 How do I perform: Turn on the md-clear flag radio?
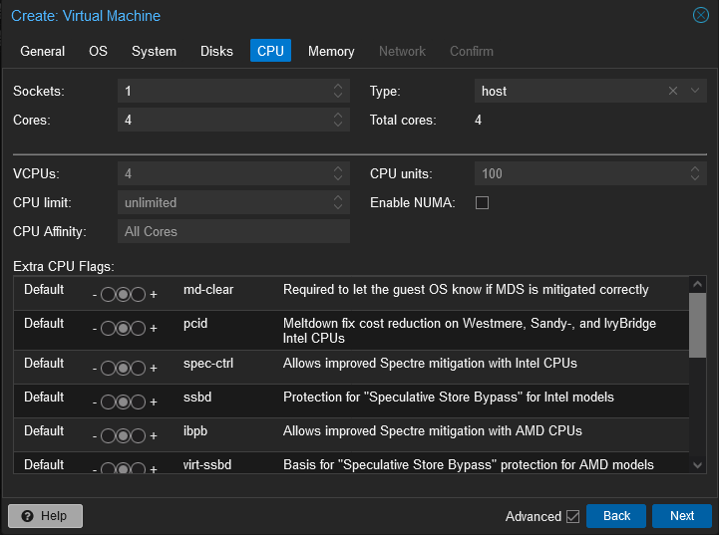[139, 296]
